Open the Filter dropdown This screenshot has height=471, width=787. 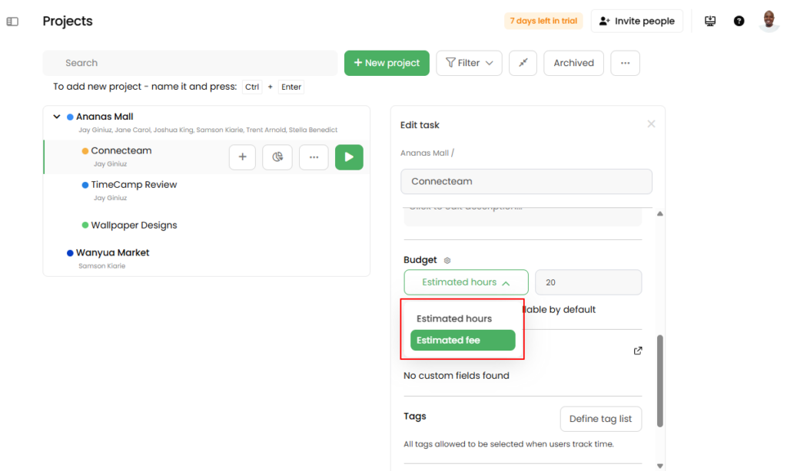coord(469,63)
